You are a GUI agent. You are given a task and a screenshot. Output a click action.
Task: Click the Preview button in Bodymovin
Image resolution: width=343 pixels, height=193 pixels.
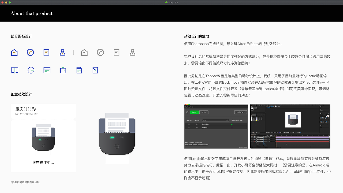click(x=204, y=112)
